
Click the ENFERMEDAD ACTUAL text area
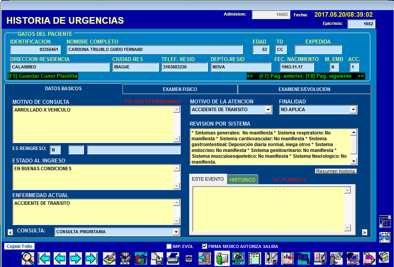93,212
